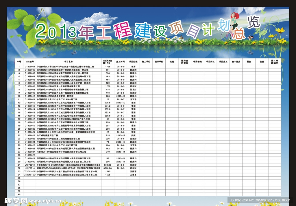This screenshot has height=206, width=296.
Task: Click the 3516.26 amount cell
Action: click(x=108, y=168)
